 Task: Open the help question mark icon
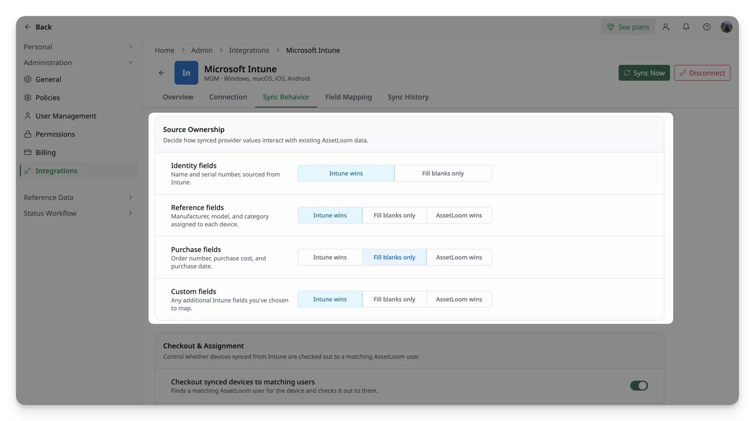point(707,27)
